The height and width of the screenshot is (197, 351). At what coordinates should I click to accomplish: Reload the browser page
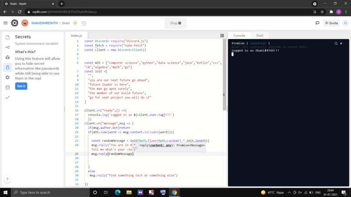pyautogui.click(x=20, y=12)
